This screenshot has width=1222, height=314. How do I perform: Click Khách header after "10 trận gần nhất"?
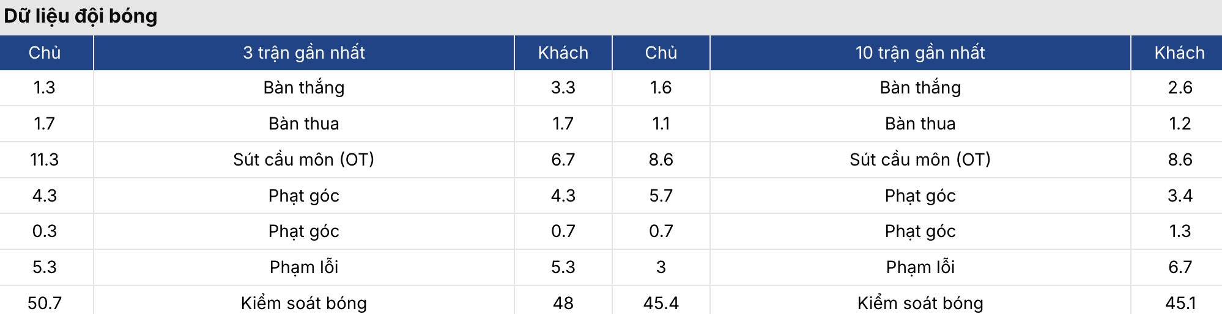click(1179, 53)
